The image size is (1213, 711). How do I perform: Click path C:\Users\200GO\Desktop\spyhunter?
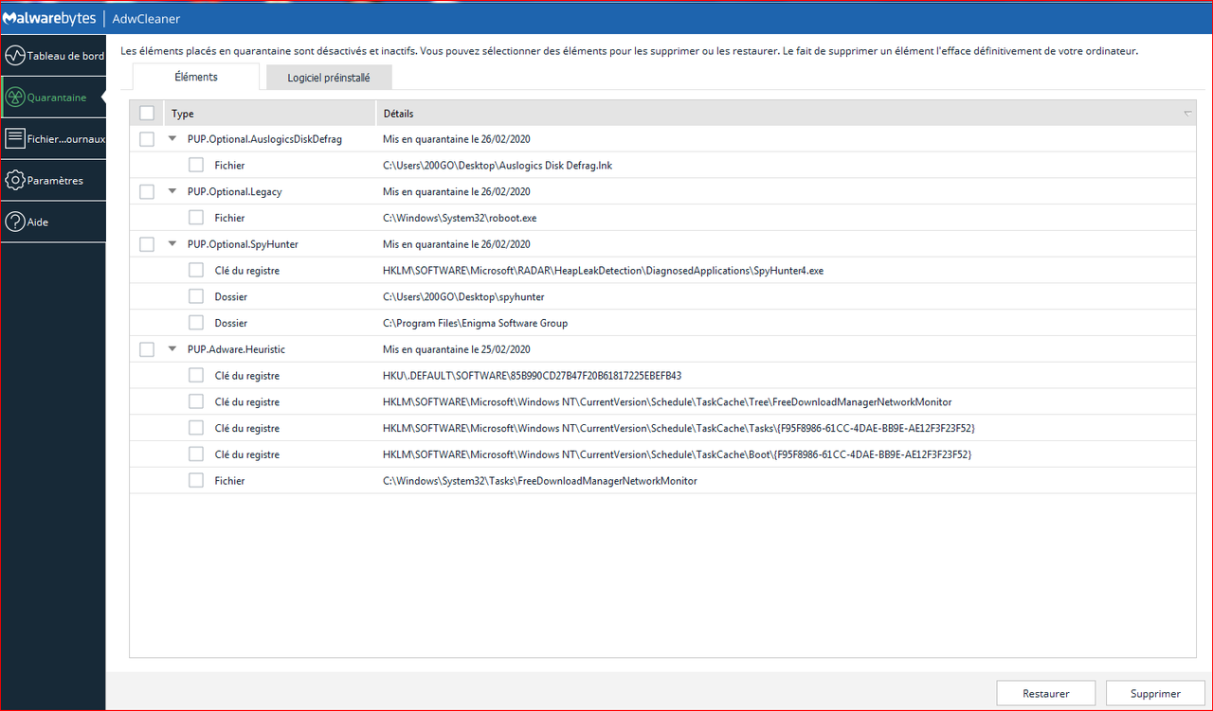463,296
